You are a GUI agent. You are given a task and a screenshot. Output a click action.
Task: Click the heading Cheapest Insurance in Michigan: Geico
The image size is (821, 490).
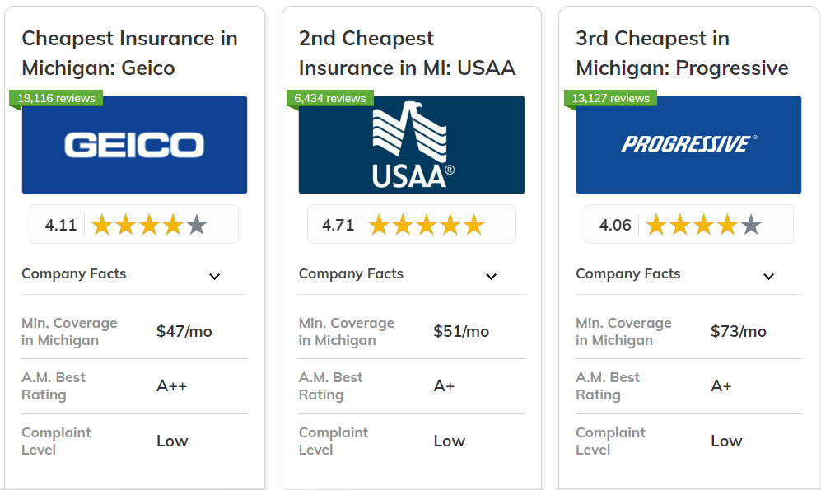pos(129,53)
